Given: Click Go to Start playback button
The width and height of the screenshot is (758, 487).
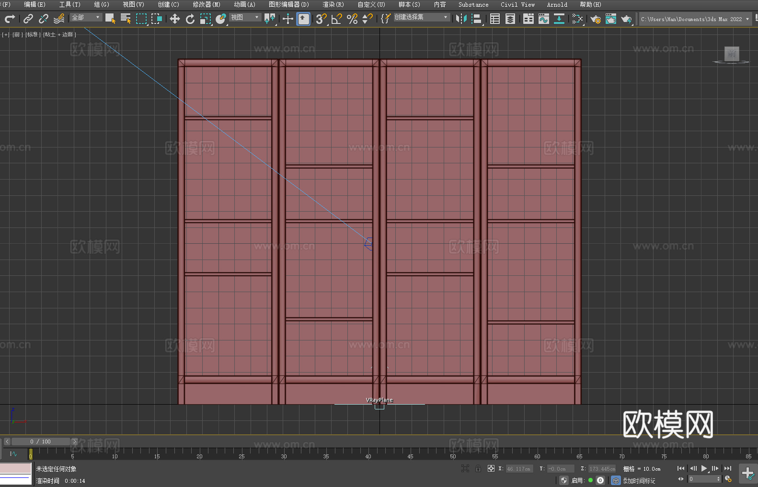Looking at the screenshot, I should coord(681,468).
